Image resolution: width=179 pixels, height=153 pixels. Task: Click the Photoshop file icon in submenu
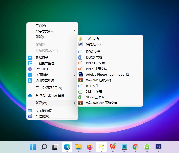click(81, 75)
